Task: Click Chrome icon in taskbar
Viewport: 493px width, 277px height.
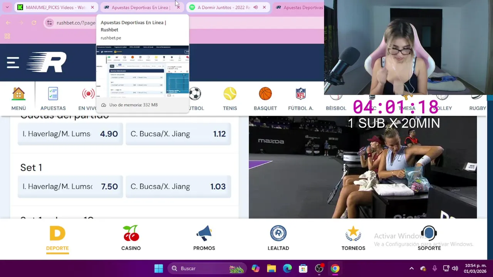Action: [335, 269]
